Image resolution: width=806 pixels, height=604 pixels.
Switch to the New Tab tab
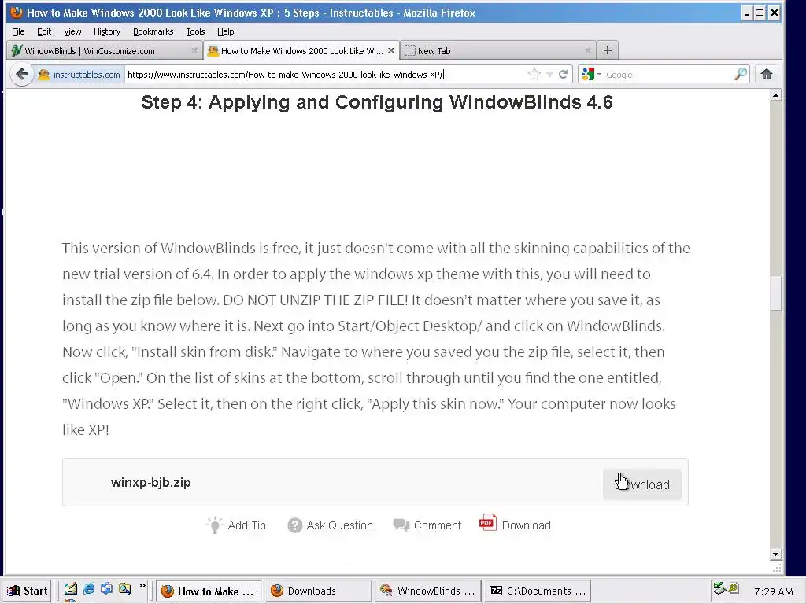(x=497, y=50)
